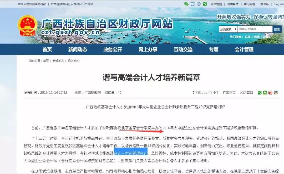This screenshot has height=174, width=284.
Task: Click the WeChat icon in top bar
Action: [x=186, y=4]
